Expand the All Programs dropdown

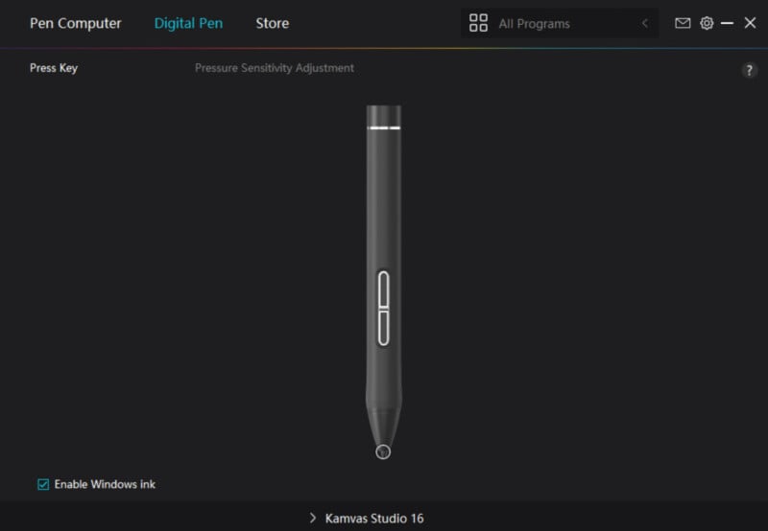click(560, 23)
